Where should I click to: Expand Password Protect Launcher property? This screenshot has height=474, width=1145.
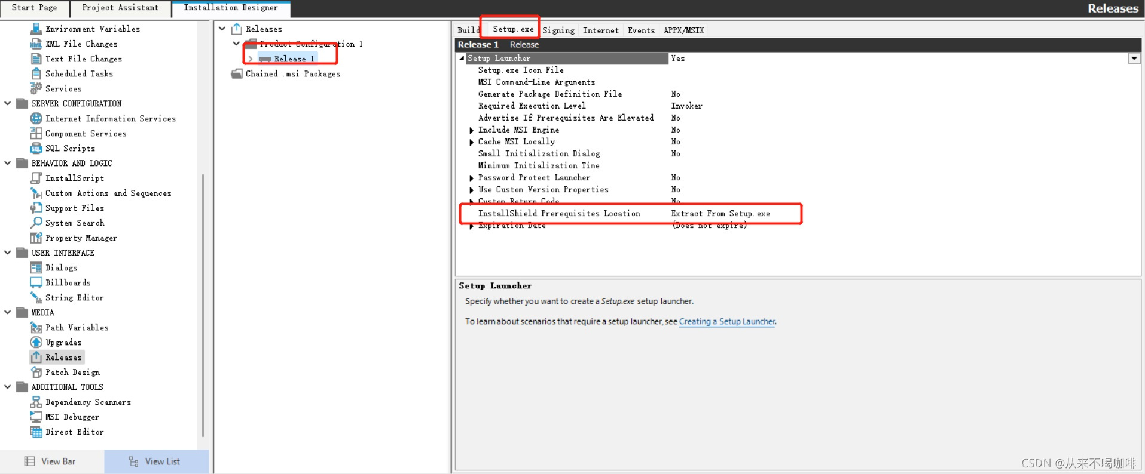(x=471, y=178)
